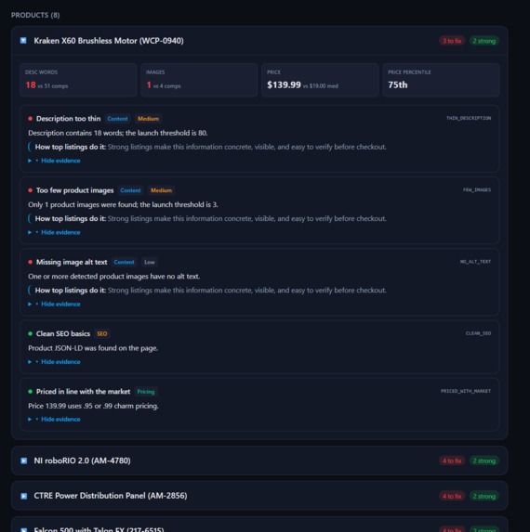Viewport: 530px width, 532px height.
Task: Select the PRICE PERCENTILE card showing 75th
Action: [441, 80]
